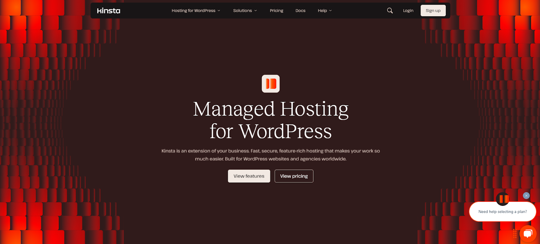Click the dotted drag handle beside chat
The height and width of the screenshot is (244, 540).
[515, 234]
